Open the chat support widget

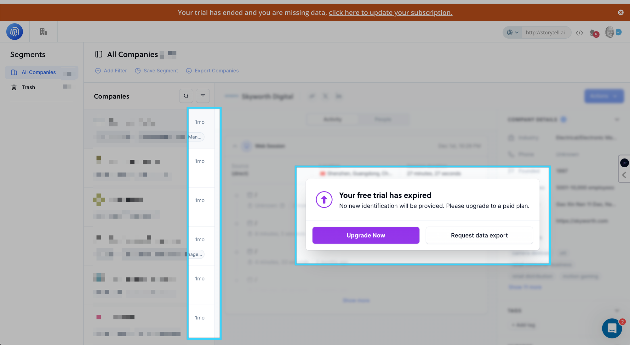click(x=612, y=328)
